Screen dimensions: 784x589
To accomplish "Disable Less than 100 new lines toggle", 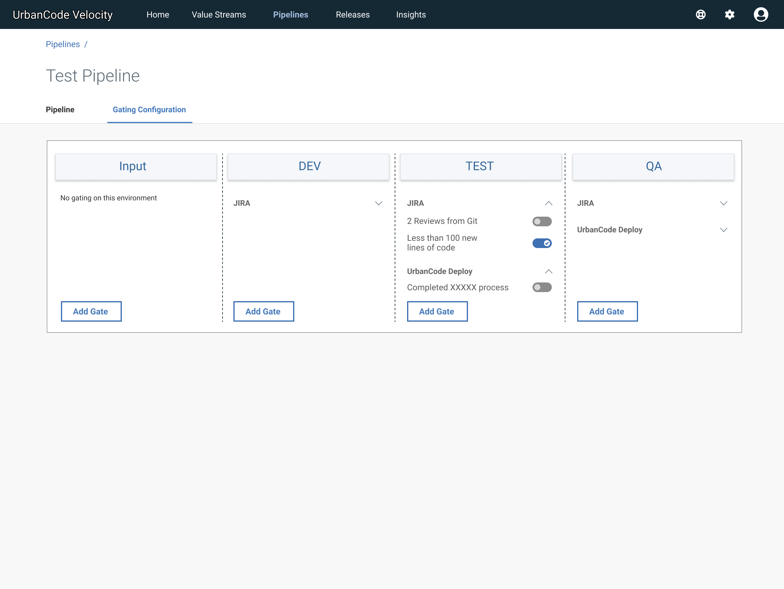I will [x=542, y=243].
